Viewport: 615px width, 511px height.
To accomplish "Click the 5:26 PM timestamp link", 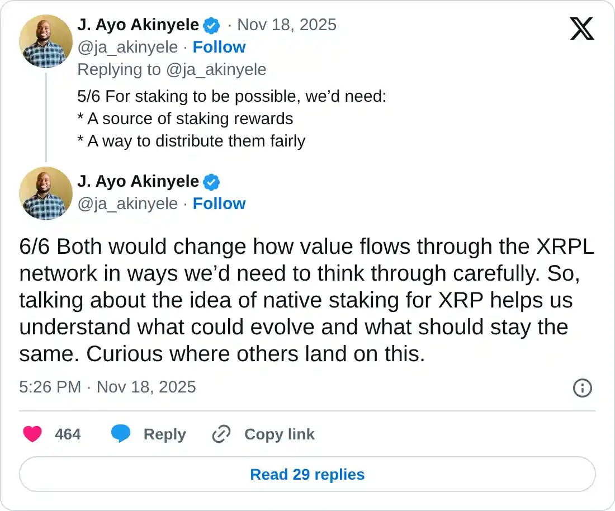I will [x=50, y=387].
